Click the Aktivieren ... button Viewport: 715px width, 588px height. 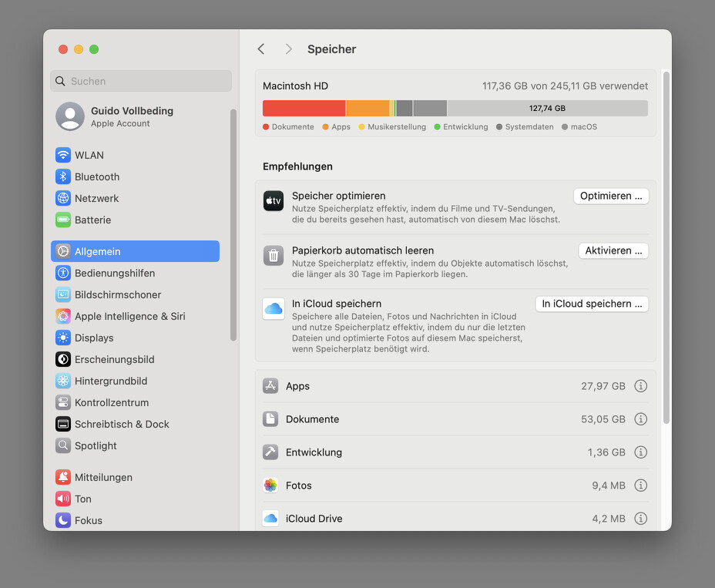click(x=613, y=251)
